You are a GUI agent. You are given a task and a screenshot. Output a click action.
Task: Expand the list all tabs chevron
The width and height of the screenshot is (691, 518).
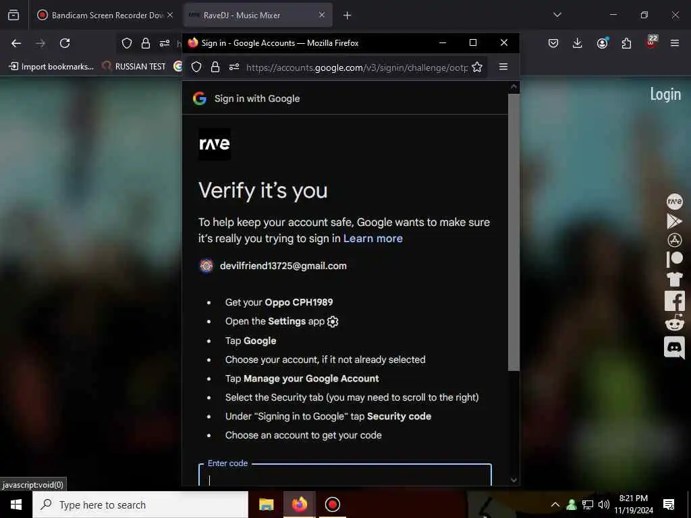[557, 15]
